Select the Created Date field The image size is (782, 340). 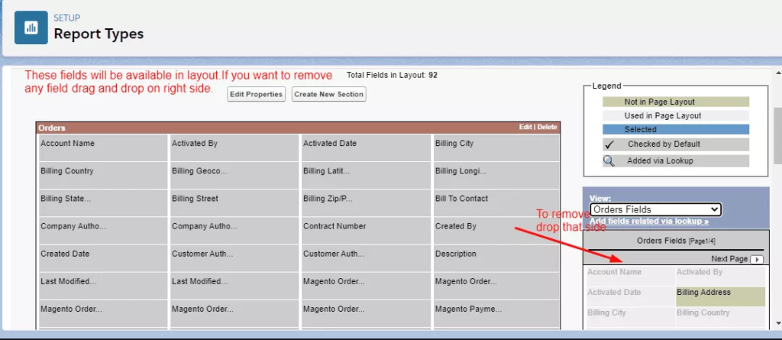tap(103, 258)
